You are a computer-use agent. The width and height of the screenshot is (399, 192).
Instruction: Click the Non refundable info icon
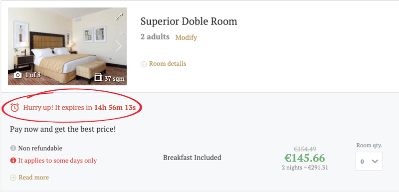pyautogui.click(x=13, y=148)
